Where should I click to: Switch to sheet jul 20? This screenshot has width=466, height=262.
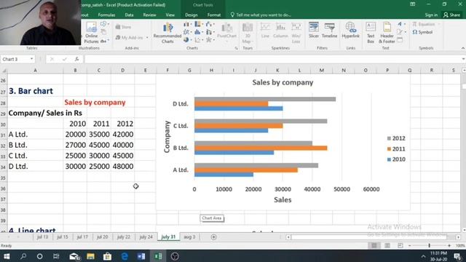coord(102,237)
